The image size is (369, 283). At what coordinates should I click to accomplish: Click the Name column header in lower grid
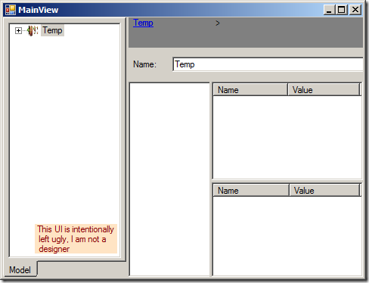tap(251, 191)
